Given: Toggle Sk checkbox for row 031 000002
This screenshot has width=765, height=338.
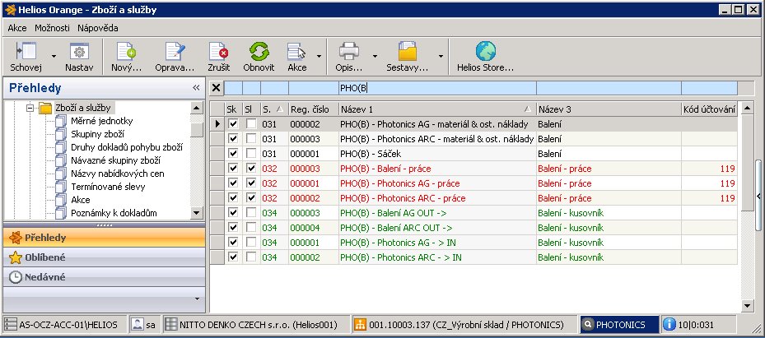Looking at the screenshot, I should point(233,124).
